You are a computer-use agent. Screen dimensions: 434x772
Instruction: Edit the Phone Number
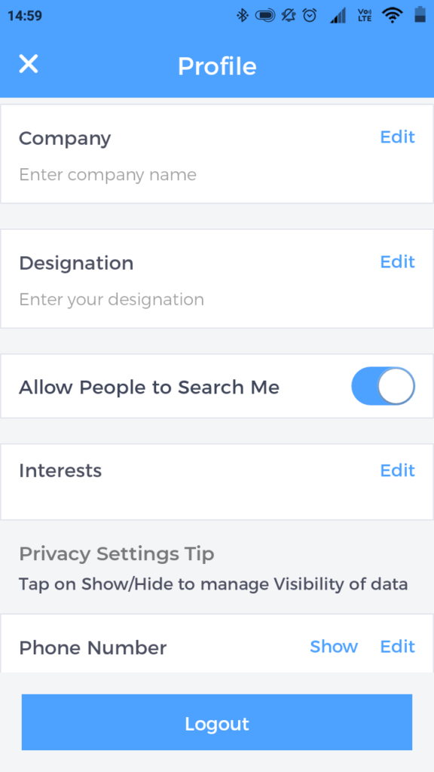[397, 647]
